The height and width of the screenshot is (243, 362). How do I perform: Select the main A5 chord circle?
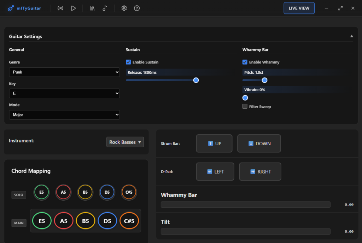click(x=64, y=221)
